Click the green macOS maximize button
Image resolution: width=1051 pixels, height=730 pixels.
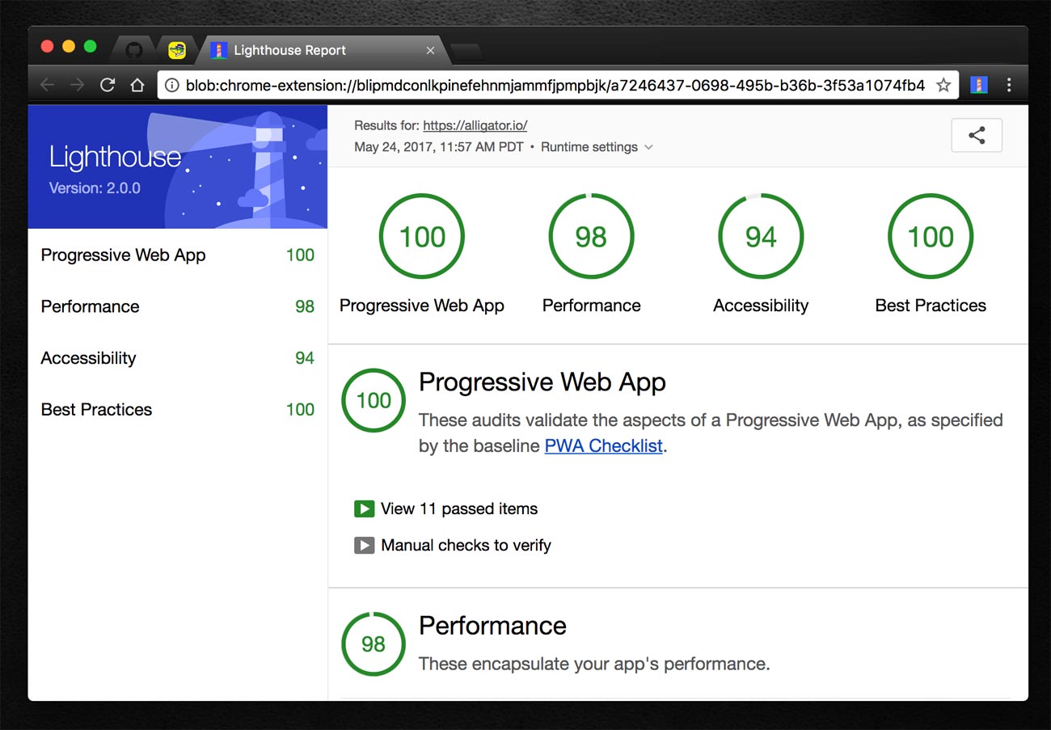point(91,47)
